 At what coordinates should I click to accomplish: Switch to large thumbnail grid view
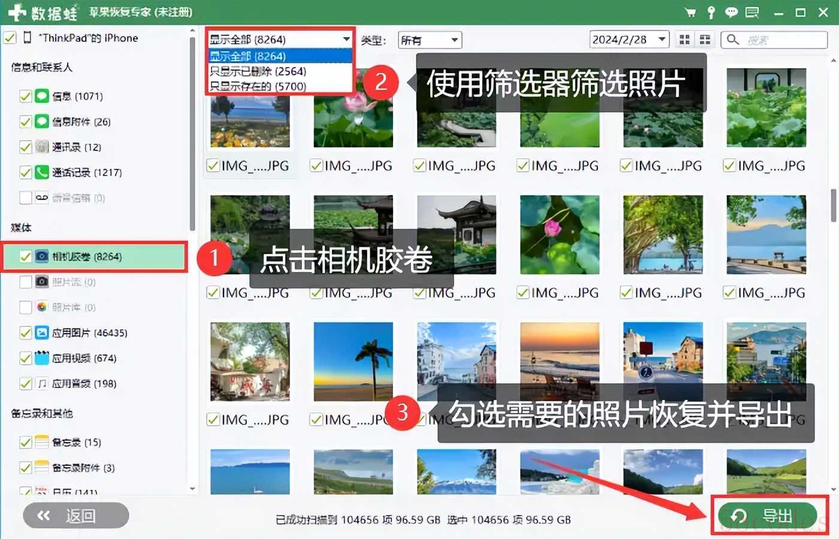pos(684,40)
